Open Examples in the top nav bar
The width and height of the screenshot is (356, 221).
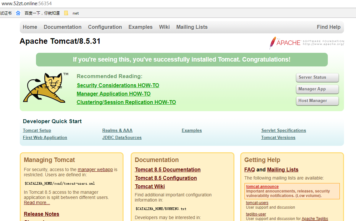point(140,27)
